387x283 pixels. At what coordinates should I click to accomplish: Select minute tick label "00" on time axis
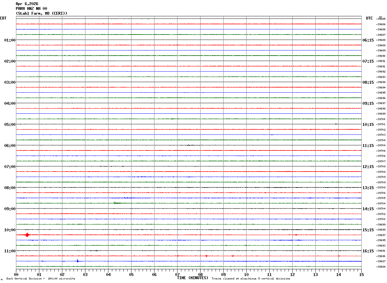[16, 274]
